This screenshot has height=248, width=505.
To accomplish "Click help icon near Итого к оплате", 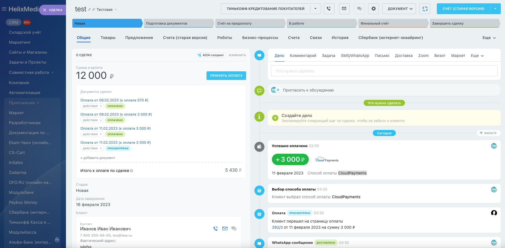I will [x=131, y=171].
